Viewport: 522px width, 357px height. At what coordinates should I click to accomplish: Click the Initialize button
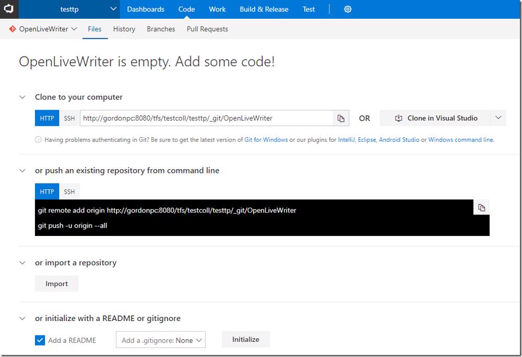[246, 339]
